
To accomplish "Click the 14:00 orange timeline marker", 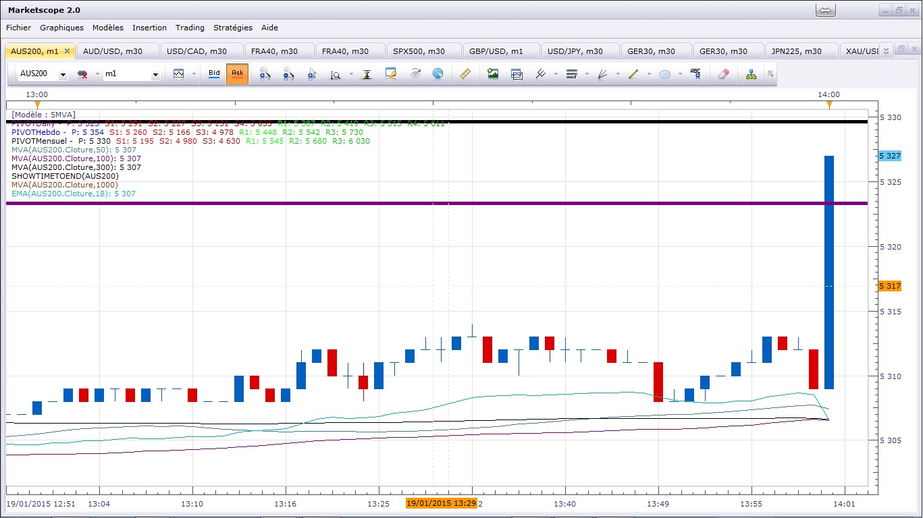I will [x=829, y=105].
